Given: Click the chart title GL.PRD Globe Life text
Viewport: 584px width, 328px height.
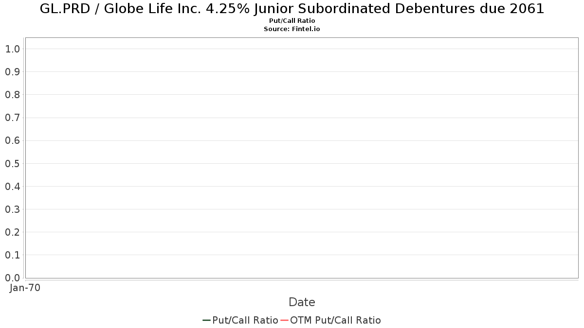Looking at the screenshot, I should 292,9.
